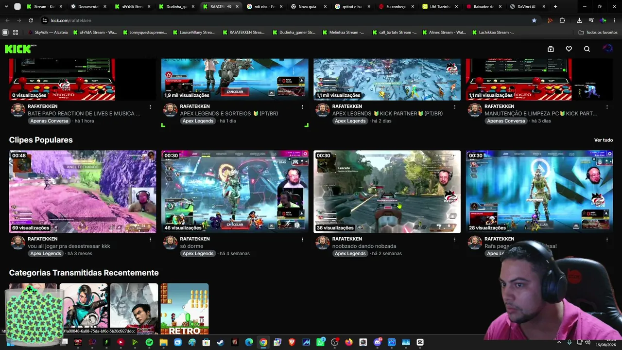Open Firefox from the taskbar

(x=348, y=342)
